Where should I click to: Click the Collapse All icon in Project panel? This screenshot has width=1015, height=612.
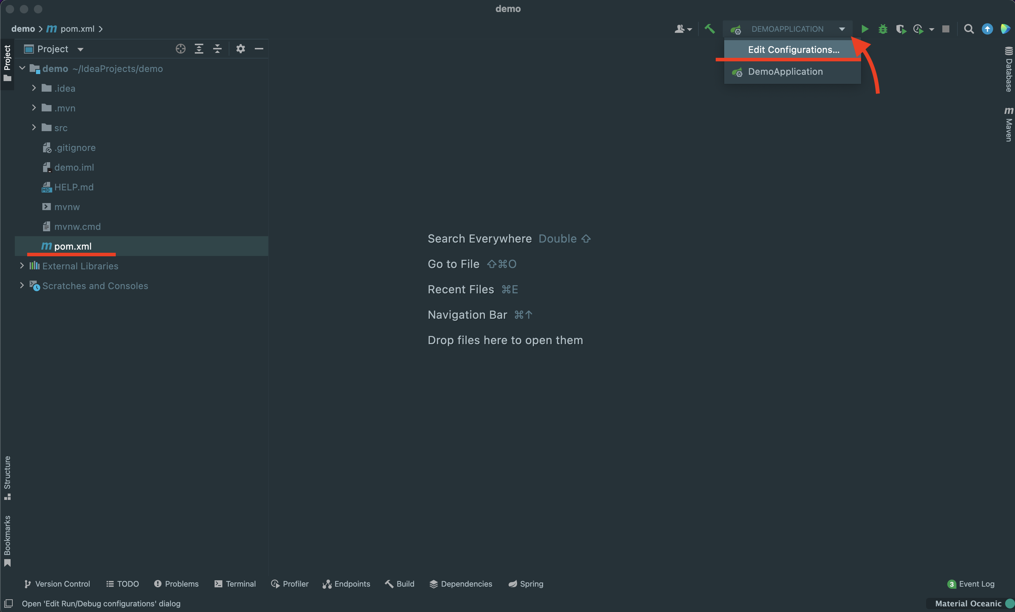tap(217, 49)
